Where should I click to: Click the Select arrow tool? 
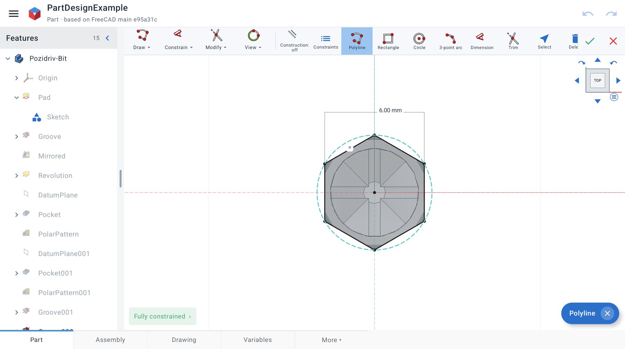click(544, 41)
